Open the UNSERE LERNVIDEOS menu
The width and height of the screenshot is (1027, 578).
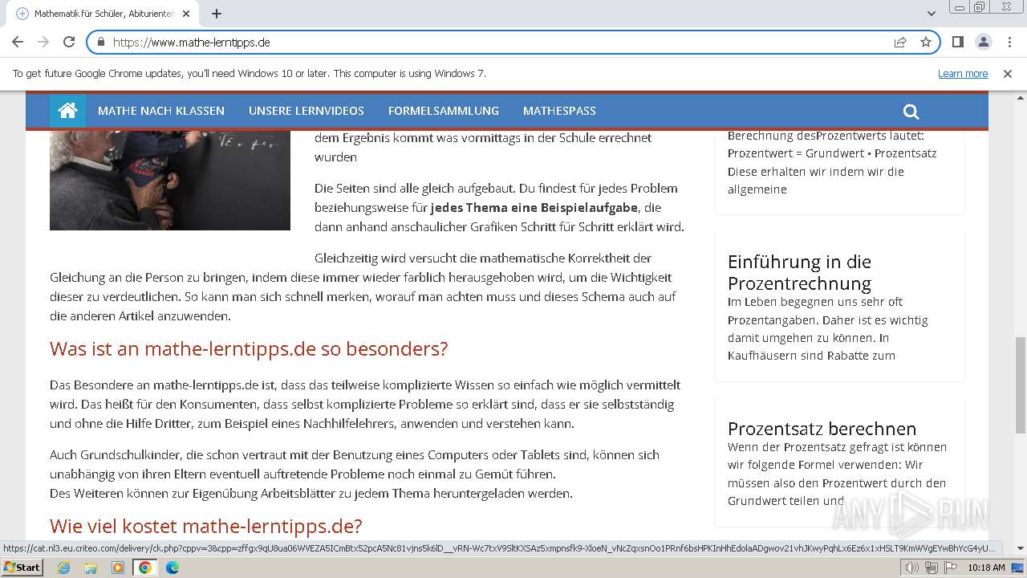306,111
